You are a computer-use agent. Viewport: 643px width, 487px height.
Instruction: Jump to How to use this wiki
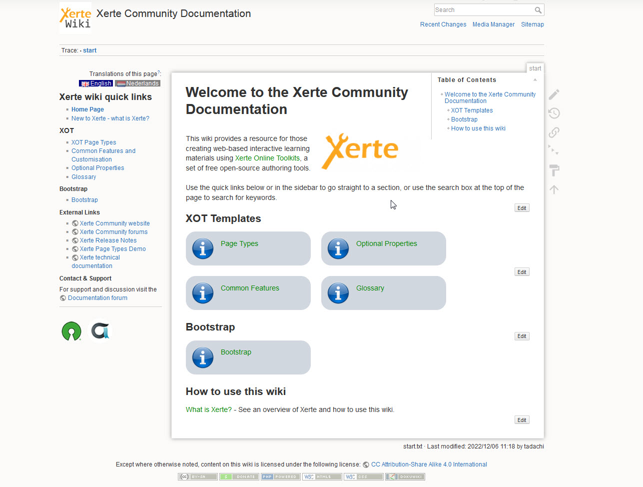tap(478, 128)
